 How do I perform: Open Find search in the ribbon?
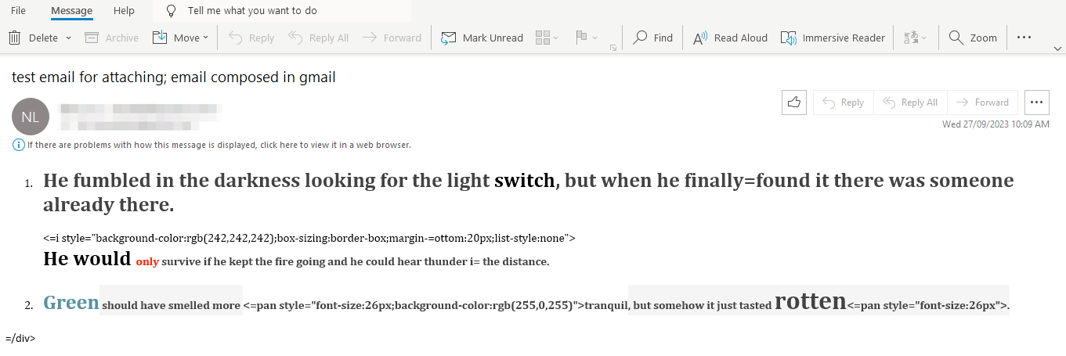click(x=653, y=38)
